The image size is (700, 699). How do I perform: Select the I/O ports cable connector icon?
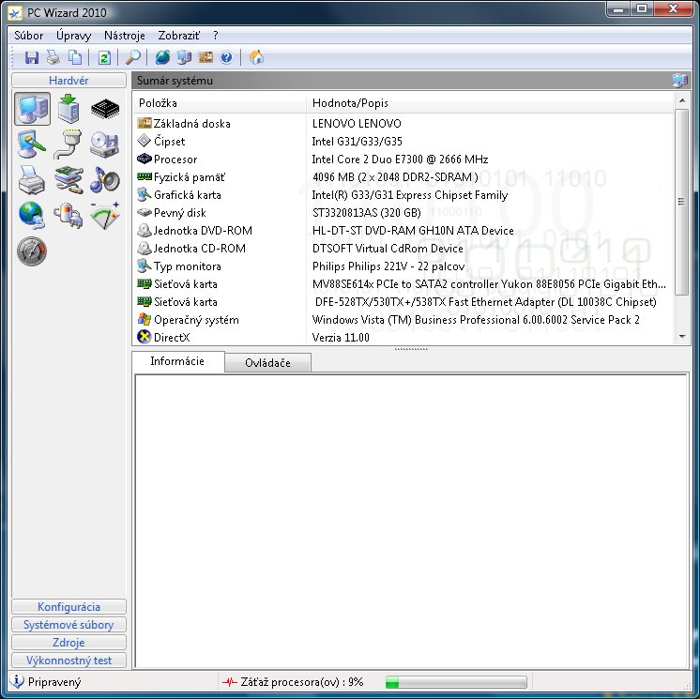[x=68, y=144]
